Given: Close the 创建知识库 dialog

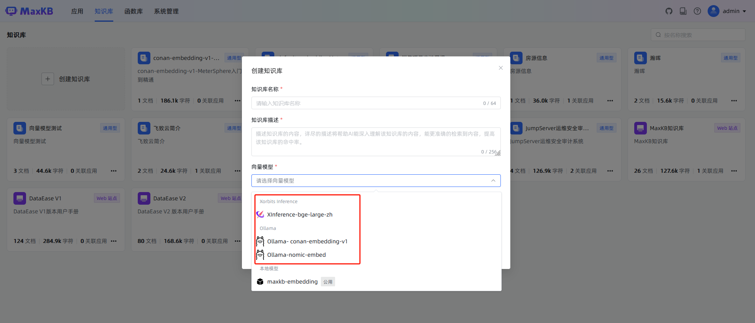Looking at the screenshot, I should pyautogui.click(x=501, y=68).
